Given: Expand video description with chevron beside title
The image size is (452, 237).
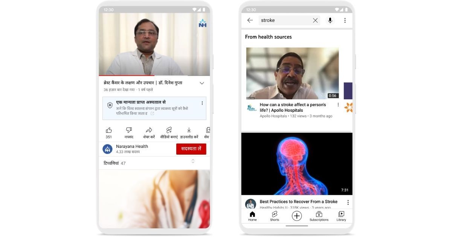Looking at the screenshot, I should click(x=202, y=83).
